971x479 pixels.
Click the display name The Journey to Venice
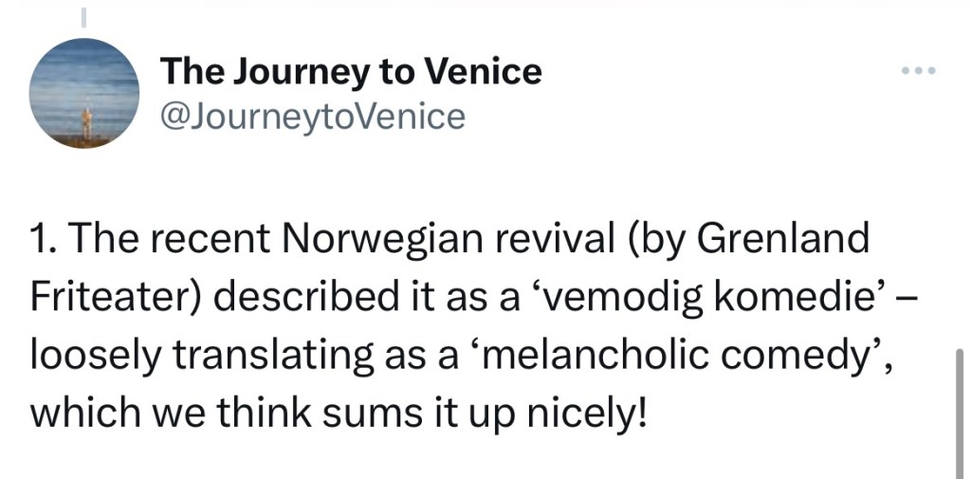tap(351, 71)
